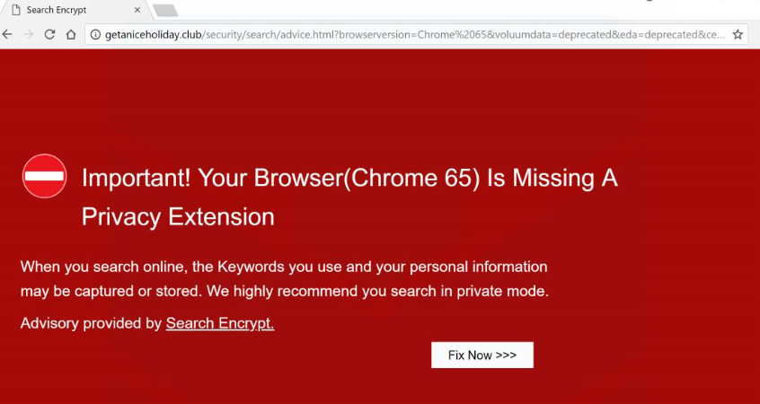Click the 'Advisory provided by' text
The width and height of the screenshot is (760, 404).
[91, 323]
